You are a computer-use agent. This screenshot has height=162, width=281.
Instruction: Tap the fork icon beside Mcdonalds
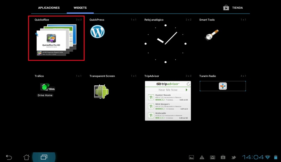click(x=151, y=115)
